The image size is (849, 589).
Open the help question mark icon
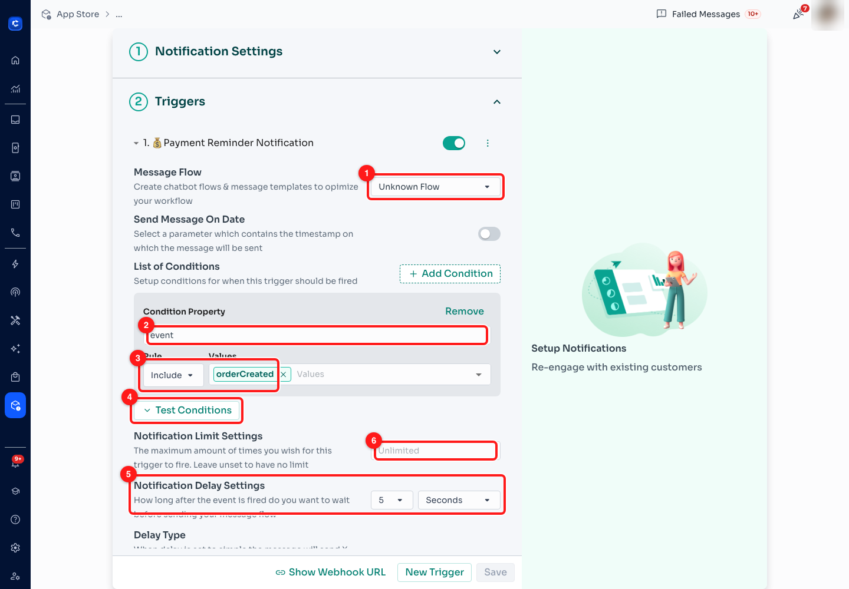pyautogui.click(x=15, y=519)
